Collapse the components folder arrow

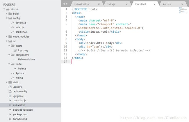pyautogui.click(x=9, y=55)
